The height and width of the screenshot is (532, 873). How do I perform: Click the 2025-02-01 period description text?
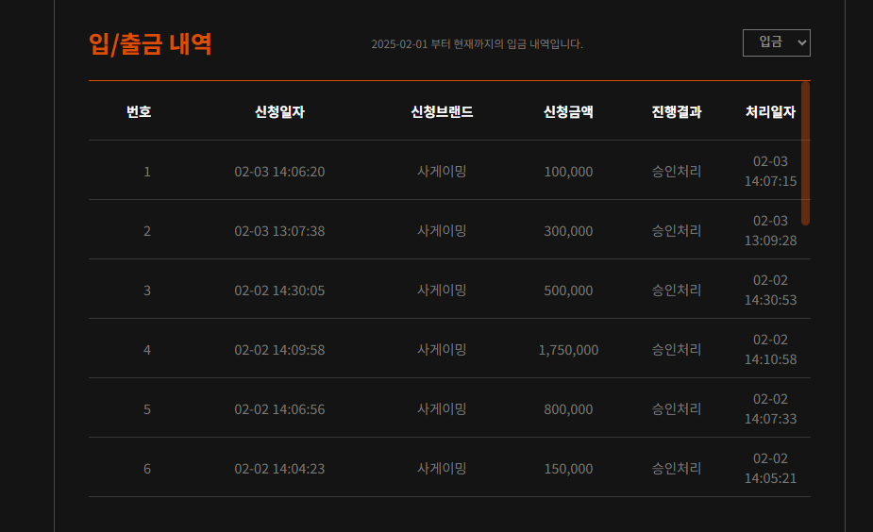477,44
